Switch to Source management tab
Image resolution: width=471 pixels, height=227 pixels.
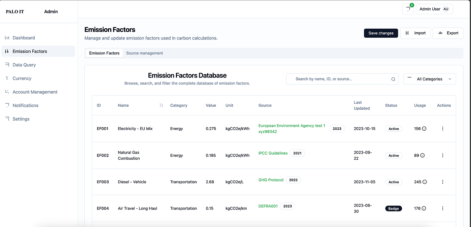click(144, 53)
